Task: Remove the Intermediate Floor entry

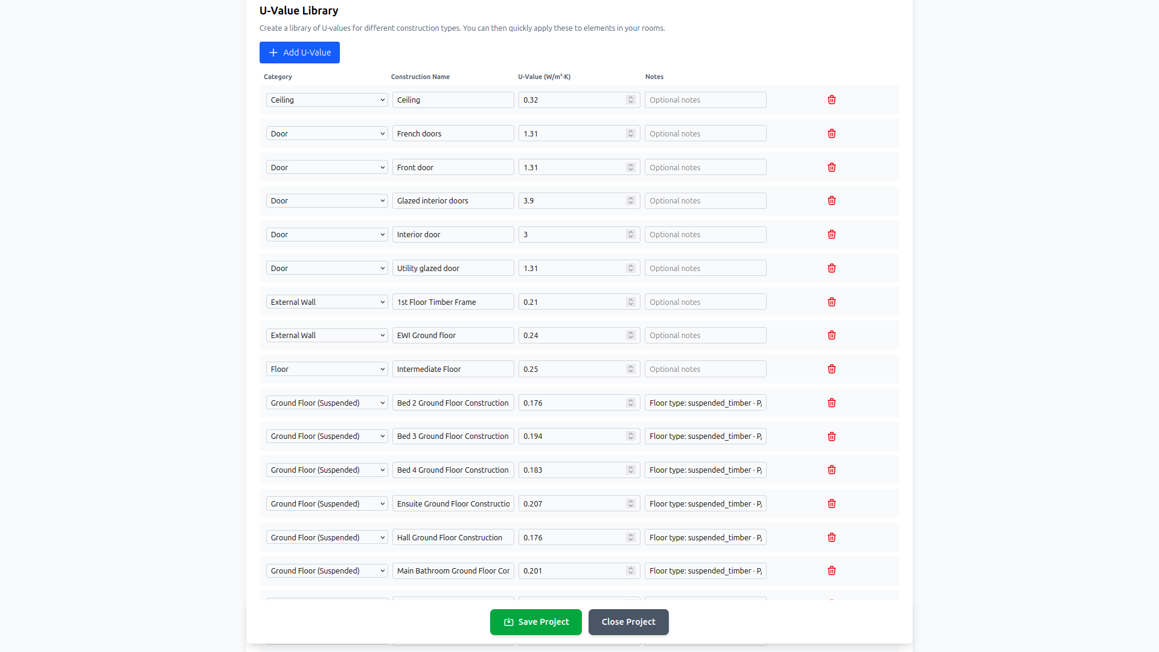Action: point(831,369)
